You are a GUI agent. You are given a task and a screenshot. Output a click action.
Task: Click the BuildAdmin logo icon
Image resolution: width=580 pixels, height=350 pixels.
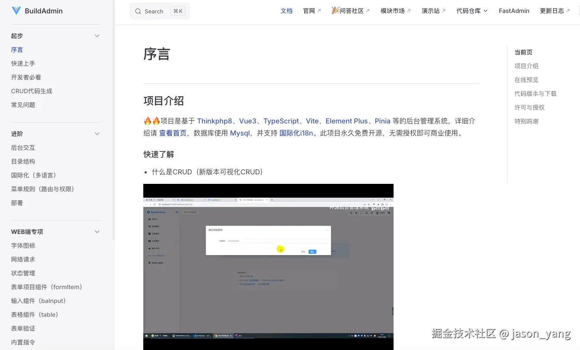tap(16, 11)
